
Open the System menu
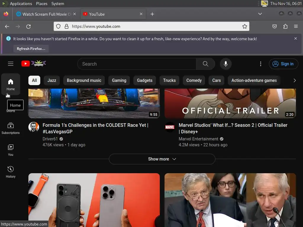point(58,4)
